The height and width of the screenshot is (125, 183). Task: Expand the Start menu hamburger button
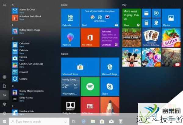point(5,5)
